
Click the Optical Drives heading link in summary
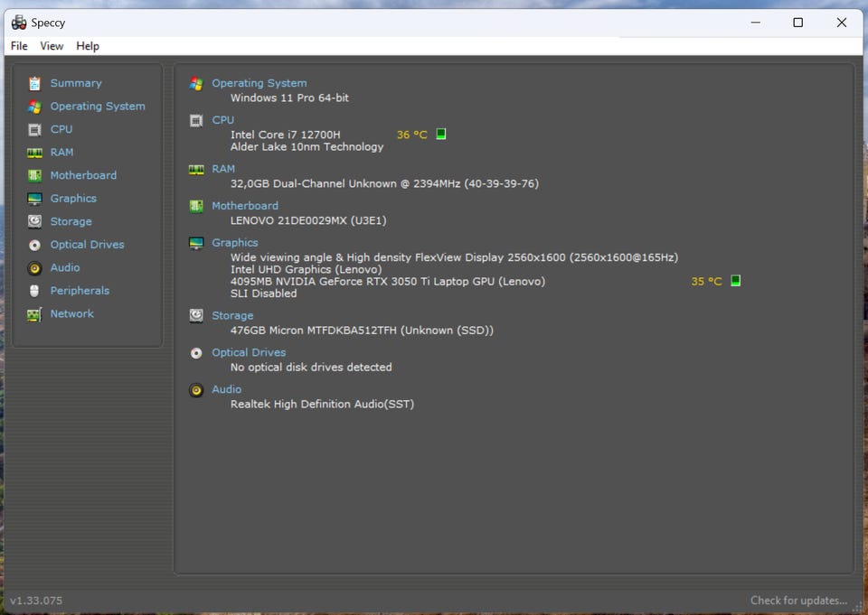249,352
